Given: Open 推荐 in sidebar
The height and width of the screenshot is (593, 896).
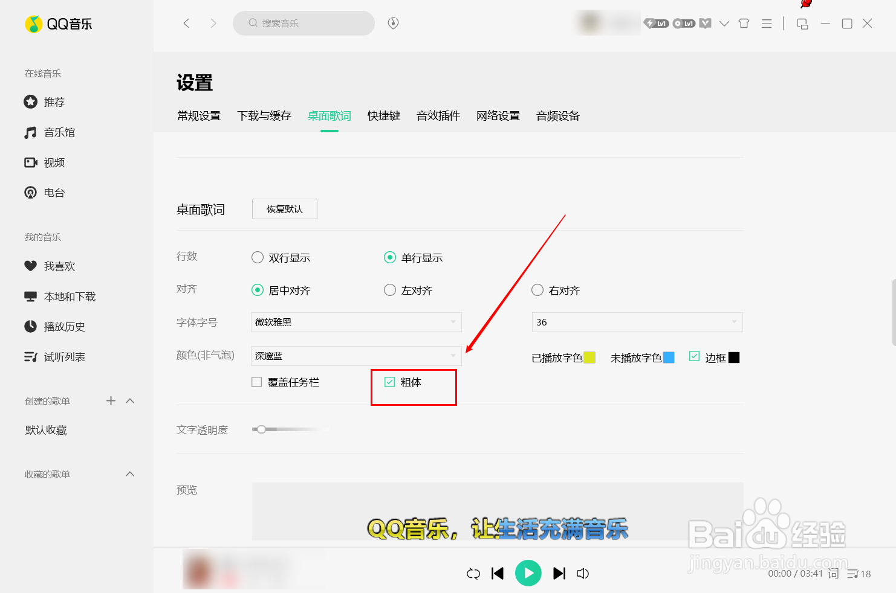Looking at the screenshot, I should [x=44, y=102].
